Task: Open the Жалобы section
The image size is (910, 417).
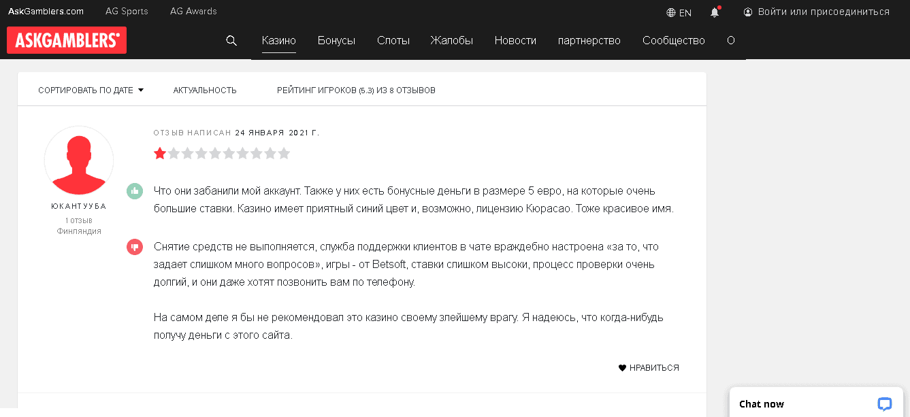Action: [452, 41]
